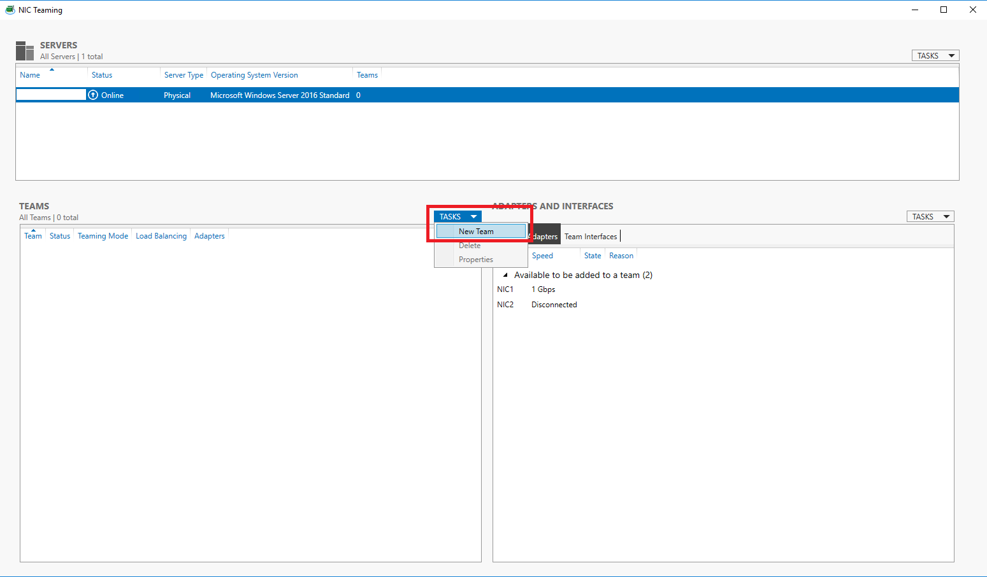
Task: Click the 'Physical' server type cell
Action: [x=177, y=95]
